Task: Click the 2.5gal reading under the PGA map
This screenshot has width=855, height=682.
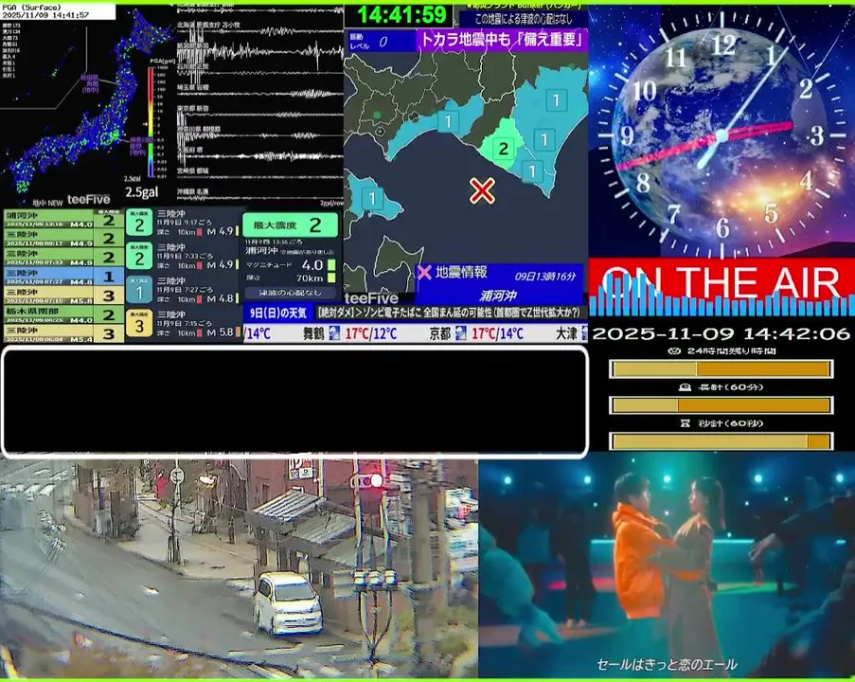Action: (x=141, y=192)
